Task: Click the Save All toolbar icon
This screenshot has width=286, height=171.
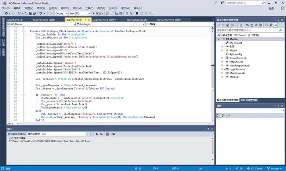Action: tap(35, 13)
